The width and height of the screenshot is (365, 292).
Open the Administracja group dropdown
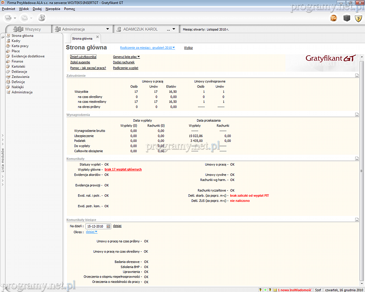pos(108,29)
